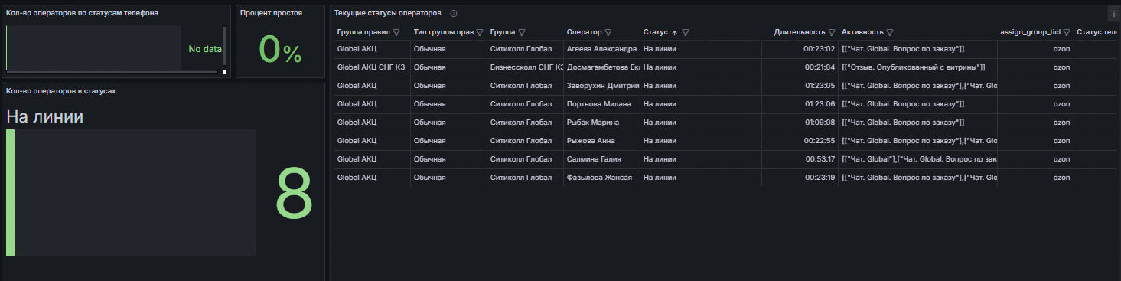Open filter for Тип группы прав column

pyautogui.click(x=480, y=33)
